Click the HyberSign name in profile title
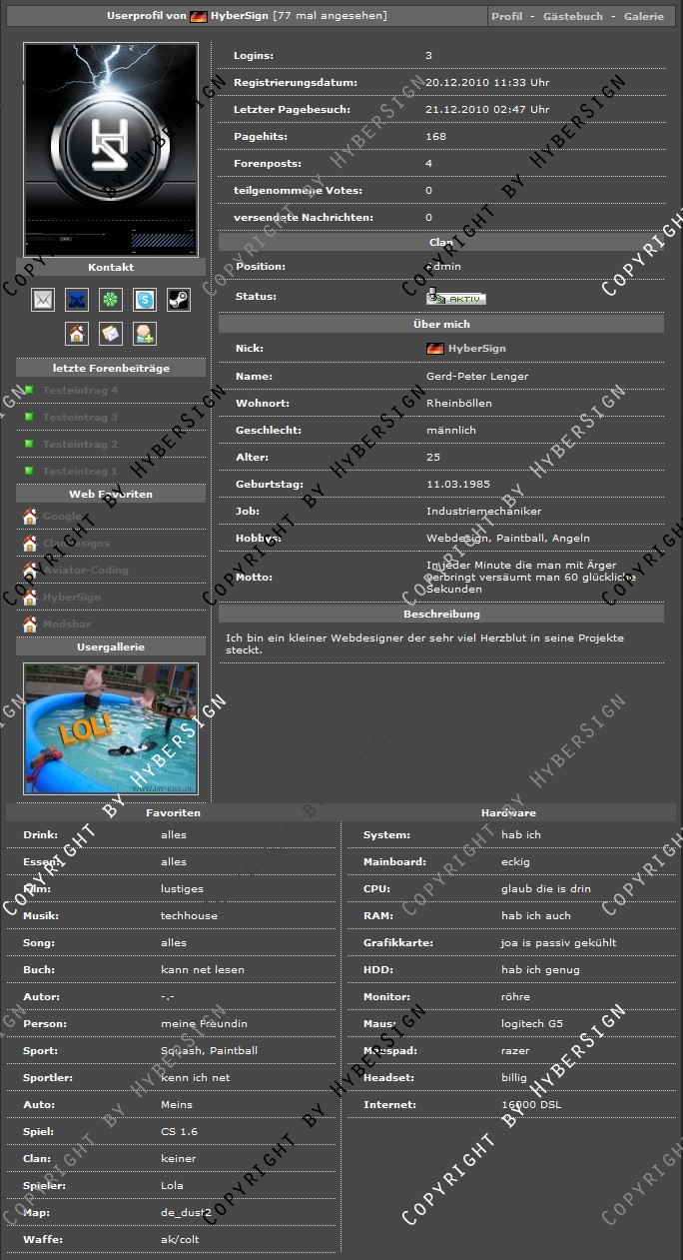This screenshot has width=683, height=1260. 240,17
